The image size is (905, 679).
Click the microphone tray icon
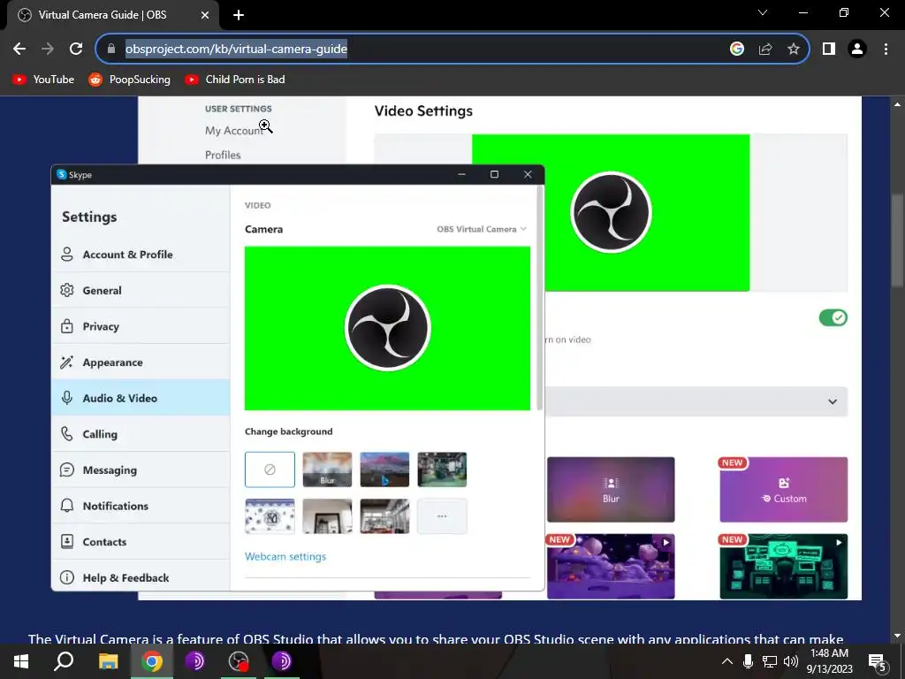[748, 661]
